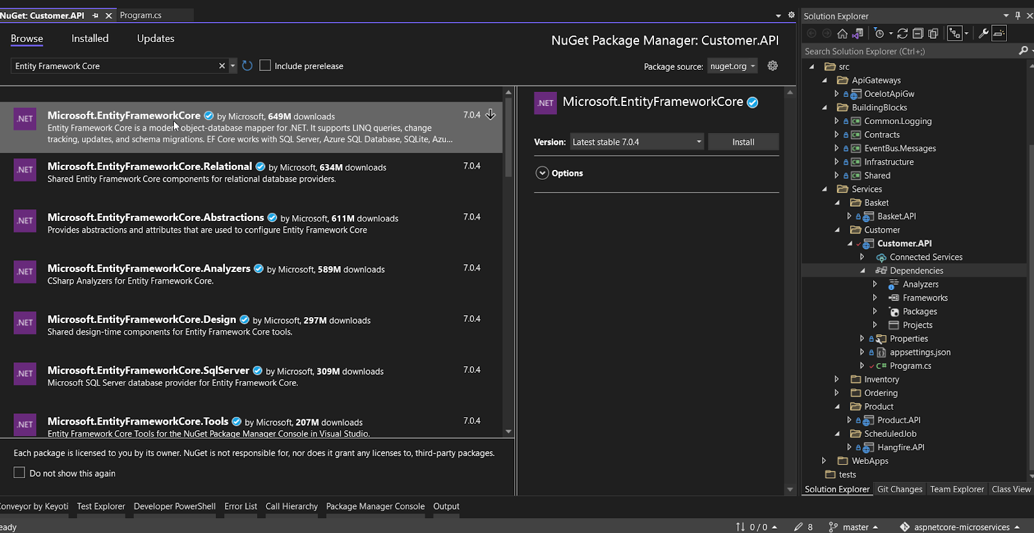Close the NuGet: Customer.API tab
The width and height of the screenshot is (1034, 533).
pyautogui.click(x=109, y=16)
